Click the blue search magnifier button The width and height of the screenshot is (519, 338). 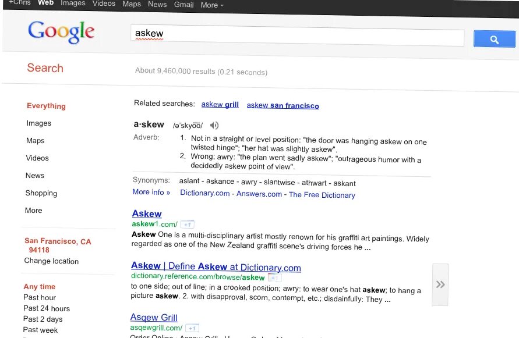pyautogui.click(x=494, y=39)
